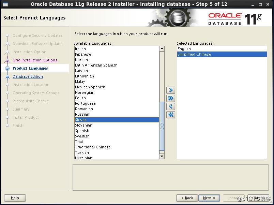Proceed with the Next button
Image resolution: width=274 pixels, height=205 pixels.
(209, 198)
